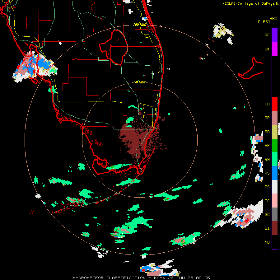The height and width of the screenshot is (280, 280).
Task: Click the WS blue legend swatch
Action: pos(275,173)
